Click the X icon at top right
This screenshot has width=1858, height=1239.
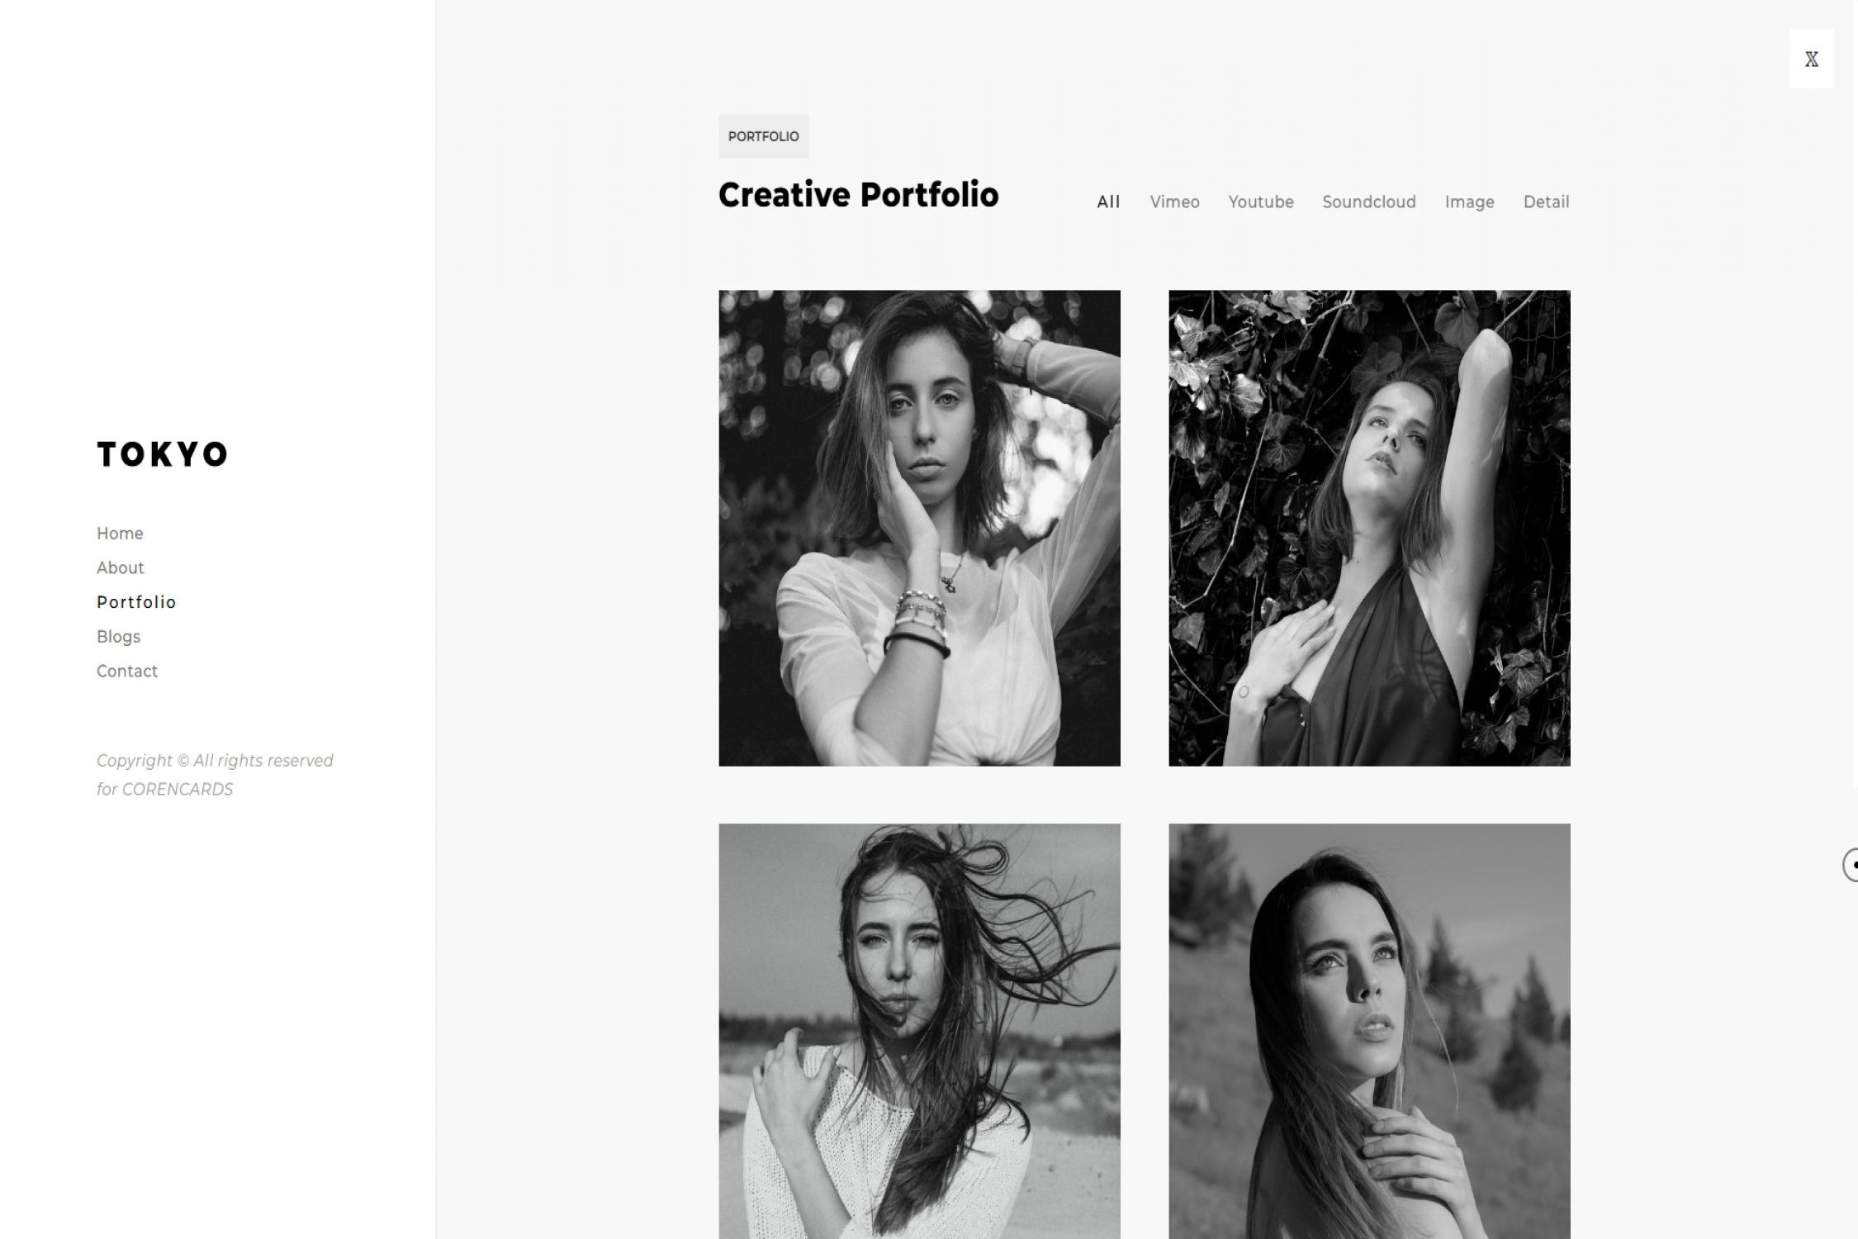point(1811,59)
